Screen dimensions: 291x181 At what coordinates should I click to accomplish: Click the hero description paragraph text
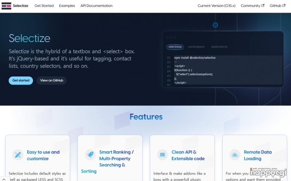click(x=72, y=59)
